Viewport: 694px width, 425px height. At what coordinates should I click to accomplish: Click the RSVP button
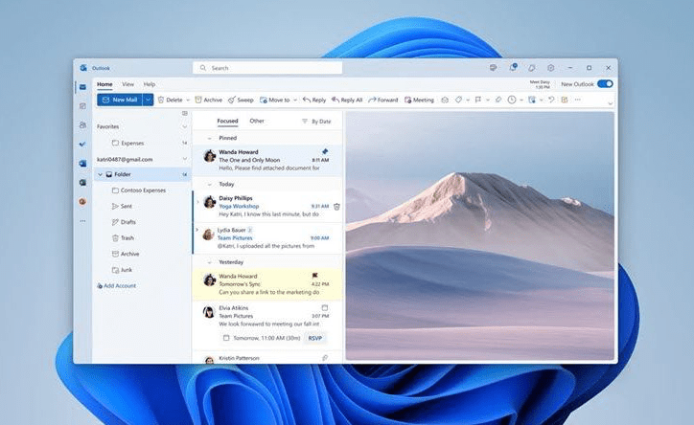tap(315, 338)
